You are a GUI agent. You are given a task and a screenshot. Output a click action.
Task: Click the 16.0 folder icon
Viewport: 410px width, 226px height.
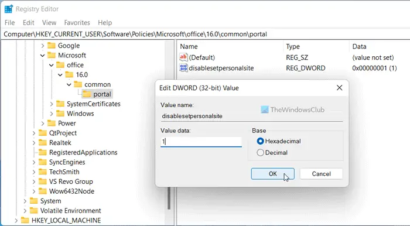(69, 75)
